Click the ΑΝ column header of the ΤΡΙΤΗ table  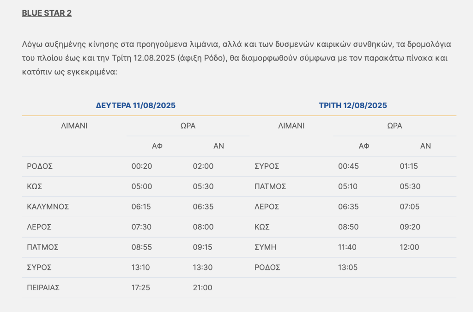[x=425, y=146]
